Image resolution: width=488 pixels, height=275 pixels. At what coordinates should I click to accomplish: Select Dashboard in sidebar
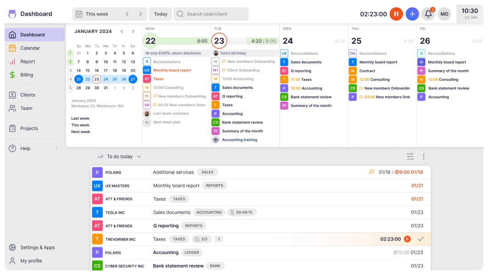click(34, 34)
